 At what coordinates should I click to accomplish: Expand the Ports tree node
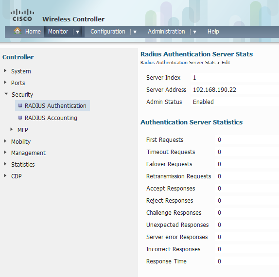click(5, 82)
